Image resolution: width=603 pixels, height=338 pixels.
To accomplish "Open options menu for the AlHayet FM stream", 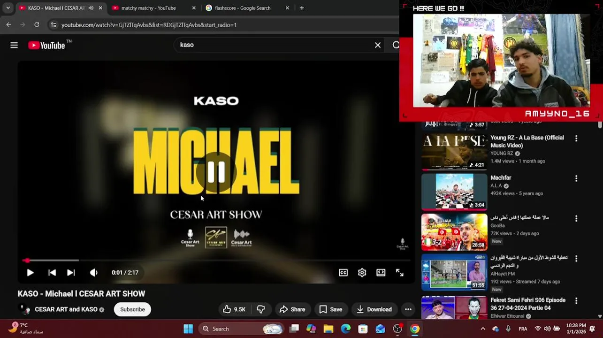I will (x=576, y=259).
